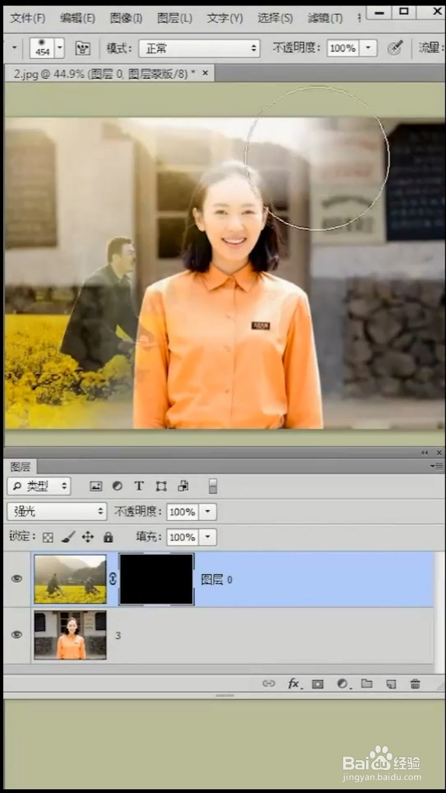Screen dimensions: 446x793
Task: Click the link layers icon
Action: (269, 683)
